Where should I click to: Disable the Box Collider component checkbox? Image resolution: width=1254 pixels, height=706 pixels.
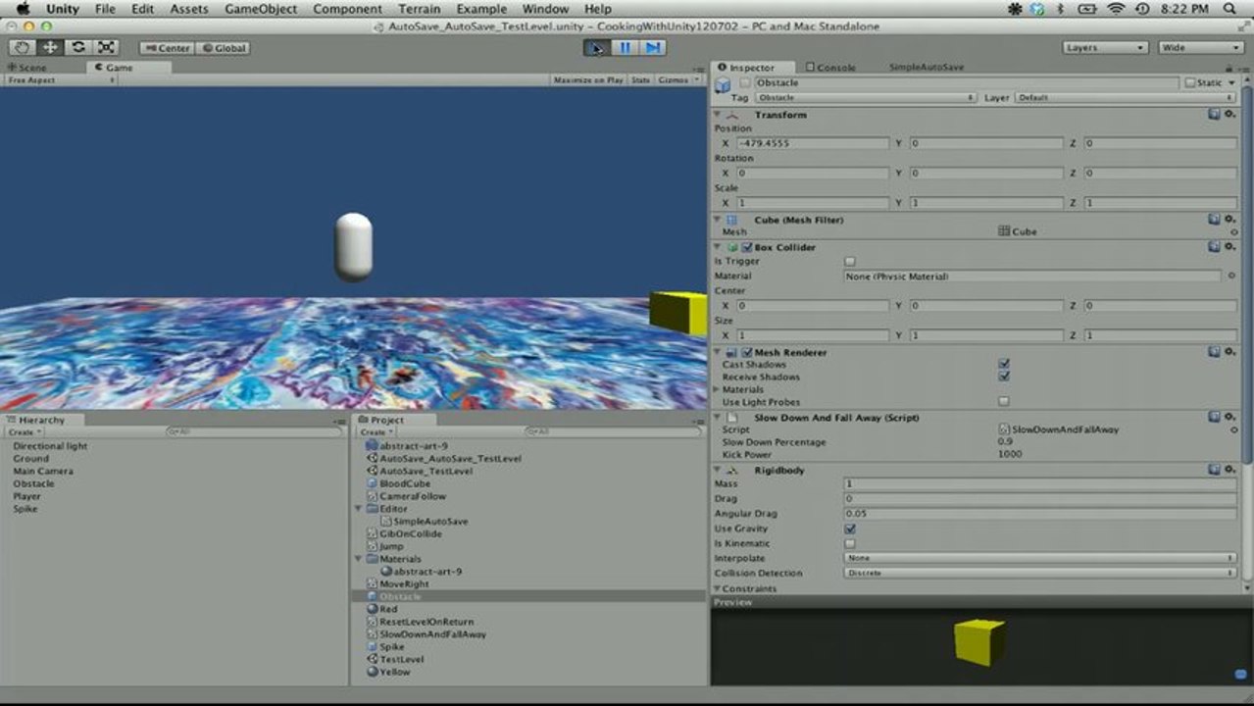[747, 247]
